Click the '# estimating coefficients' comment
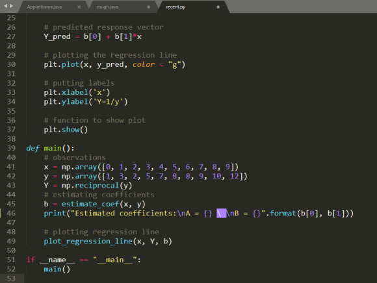This screenshot has width=377, height=283. [99, 195]
